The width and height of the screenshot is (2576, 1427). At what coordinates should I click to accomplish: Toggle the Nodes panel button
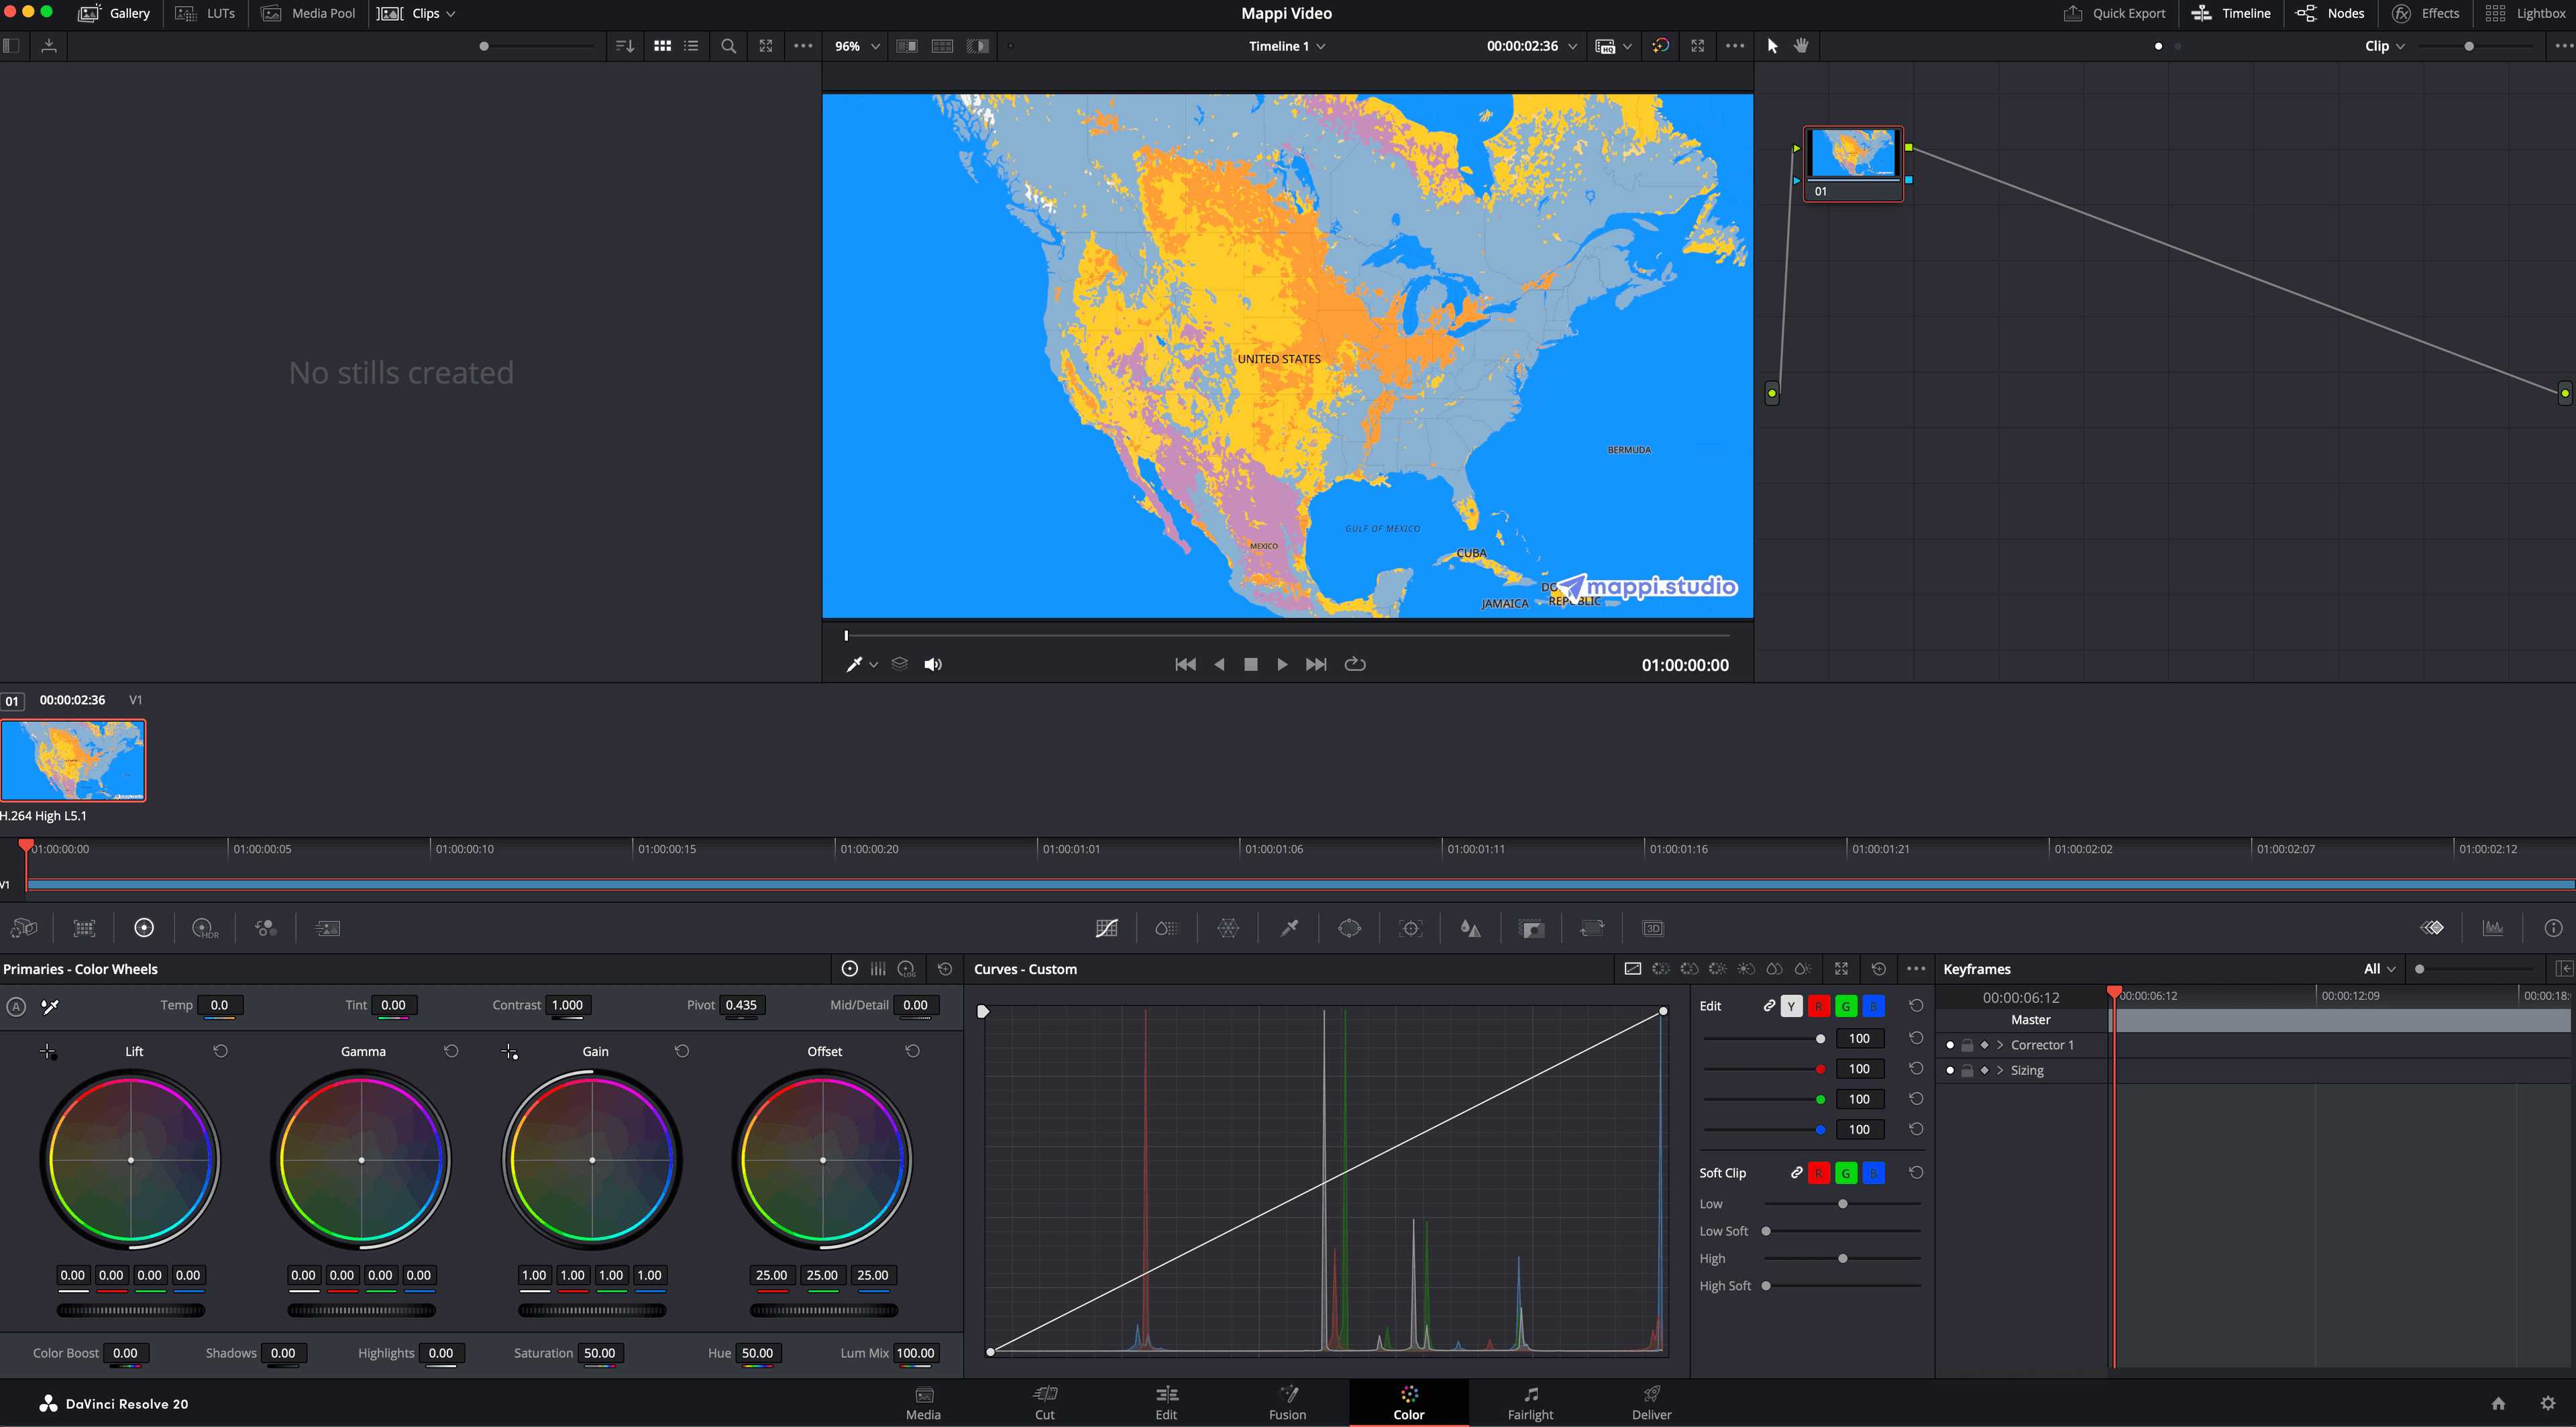(x=2329, y=14)
